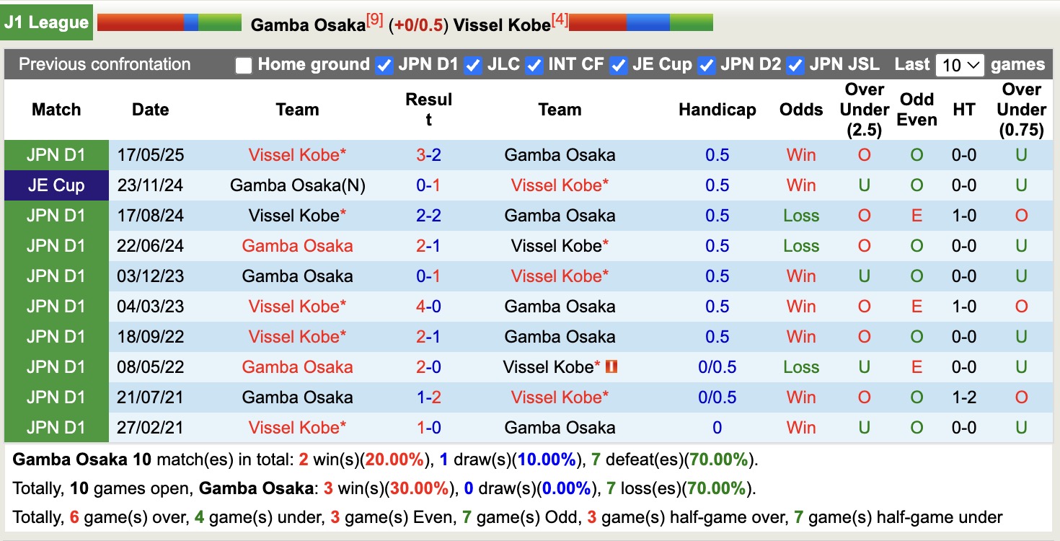1060x541 pixels.
Task: Uncheck the JPN JSL filter
Action: click(x=795, y=64)
